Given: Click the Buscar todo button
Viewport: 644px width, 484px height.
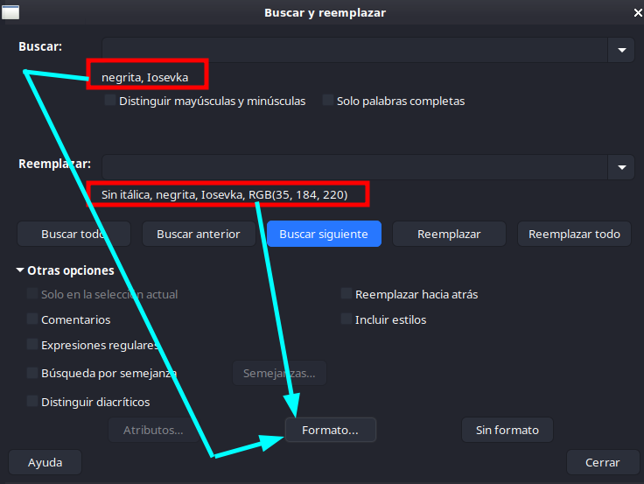Looking at the screenshot, I should 73,234.
